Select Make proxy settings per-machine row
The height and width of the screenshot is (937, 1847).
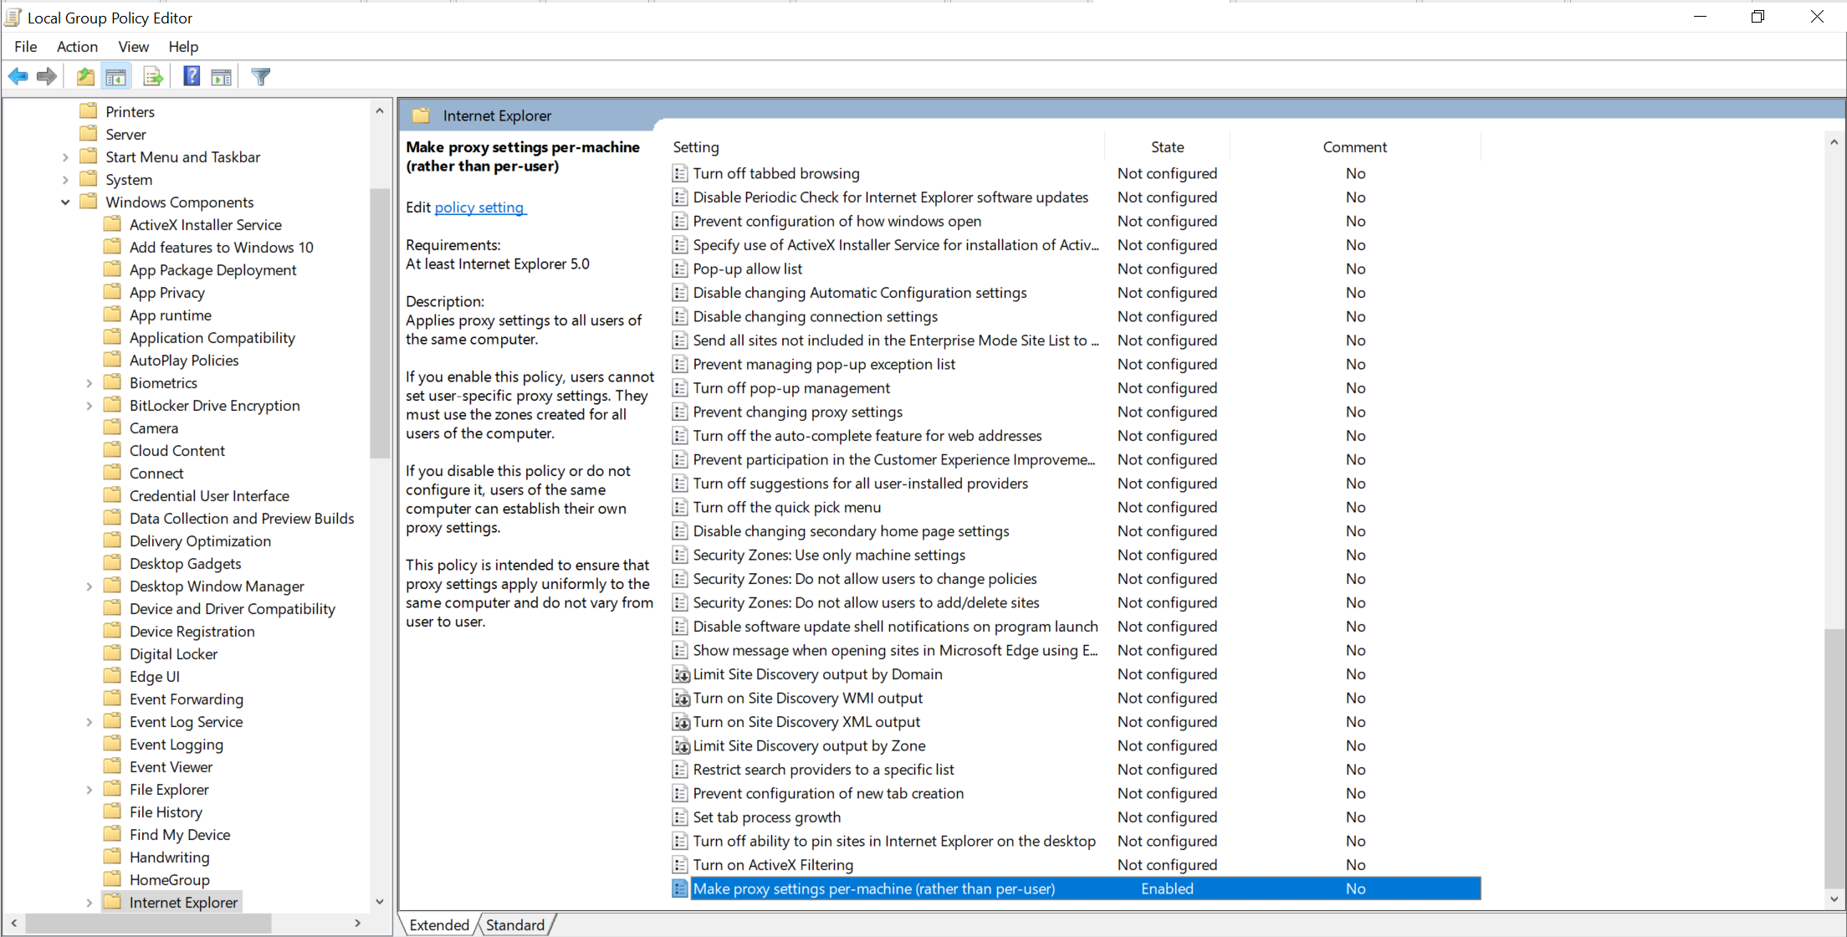click(x=1076, y=888)
